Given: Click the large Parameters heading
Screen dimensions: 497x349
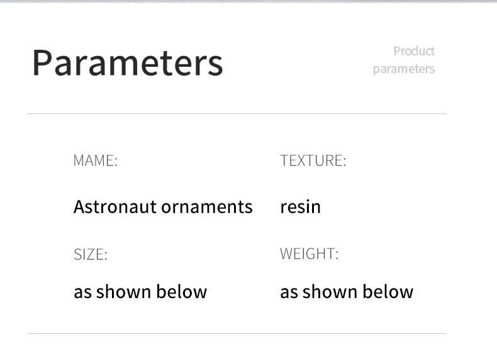Looking at the screenshot, I should [x=128, y=63].
